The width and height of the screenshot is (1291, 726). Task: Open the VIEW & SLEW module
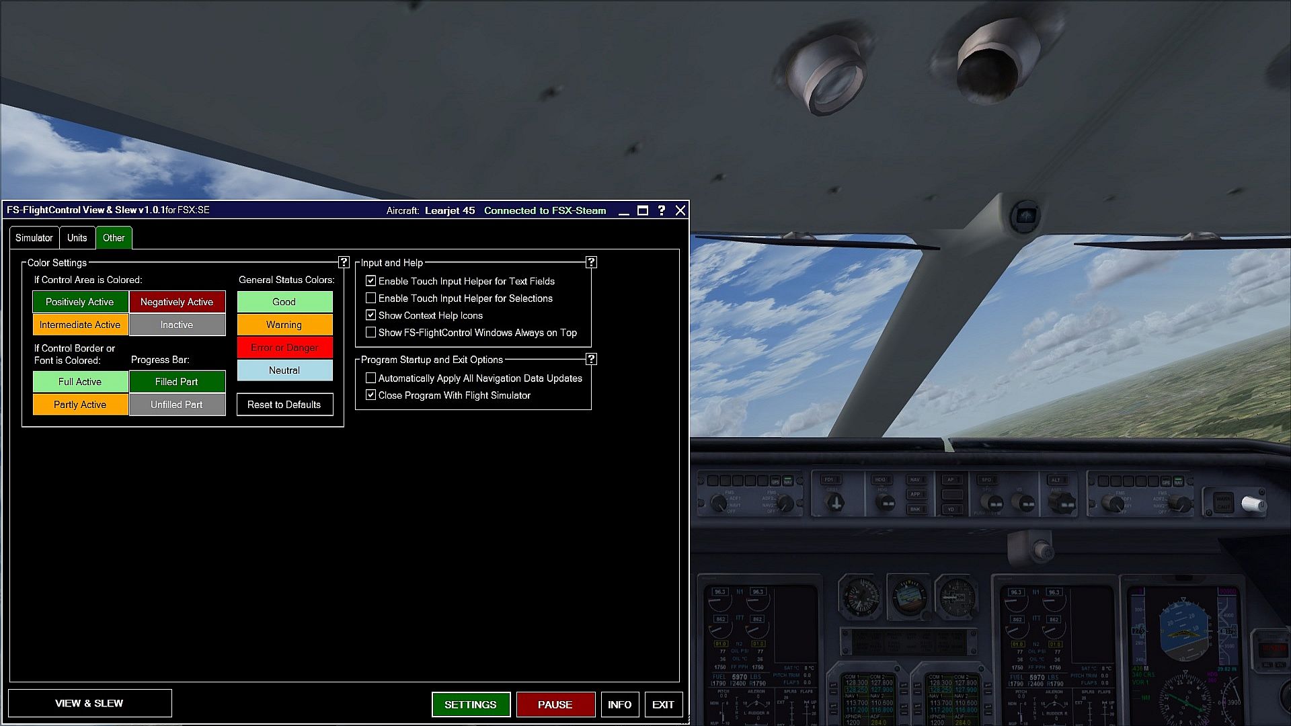89,703
